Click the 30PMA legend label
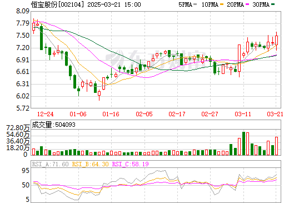Screen dimensions: 289x203 coord(261,4)
